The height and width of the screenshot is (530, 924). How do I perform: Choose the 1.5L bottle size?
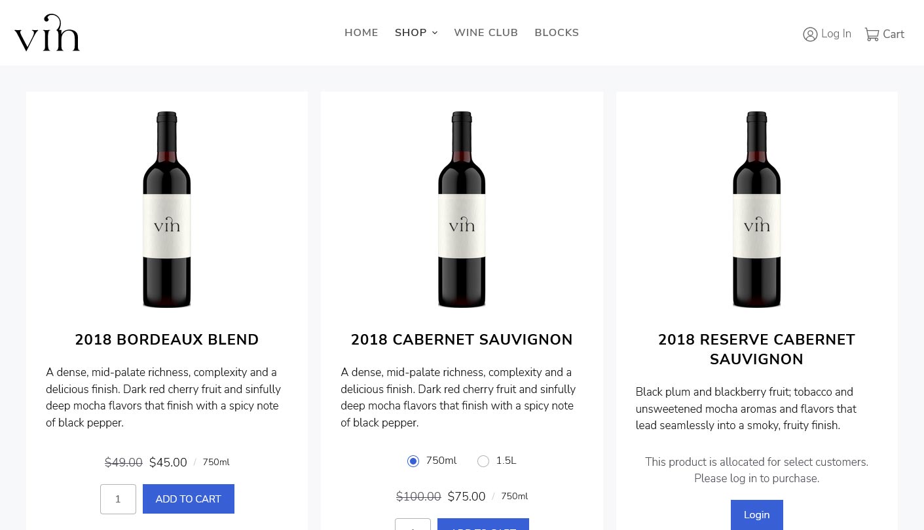[x=483, y=461]
